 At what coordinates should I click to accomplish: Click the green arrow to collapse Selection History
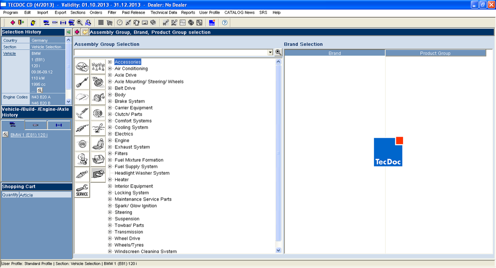[x=68, y=32]
